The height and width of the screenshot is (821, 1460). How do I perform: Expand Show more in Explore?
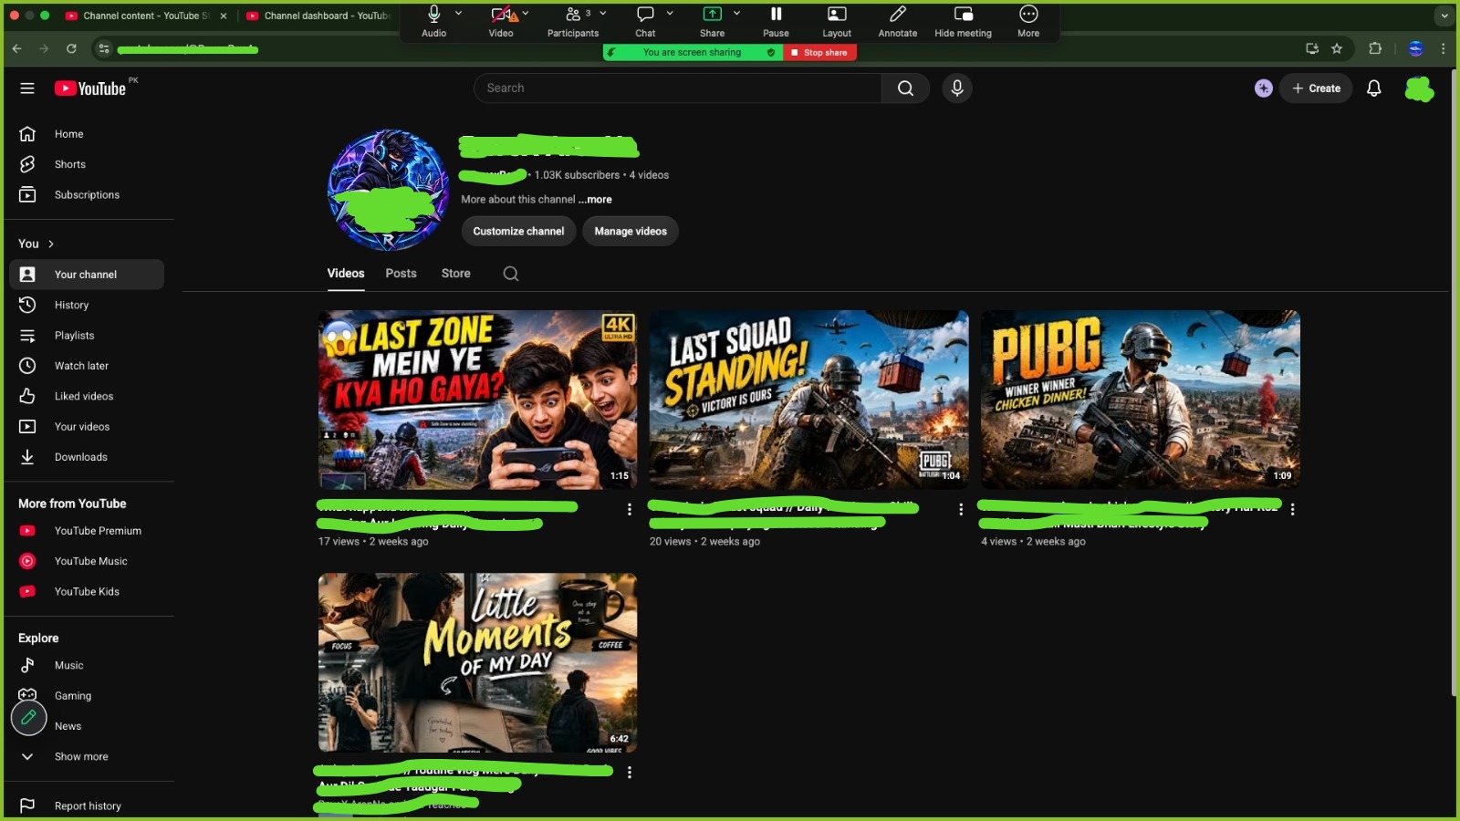point(87,756)
